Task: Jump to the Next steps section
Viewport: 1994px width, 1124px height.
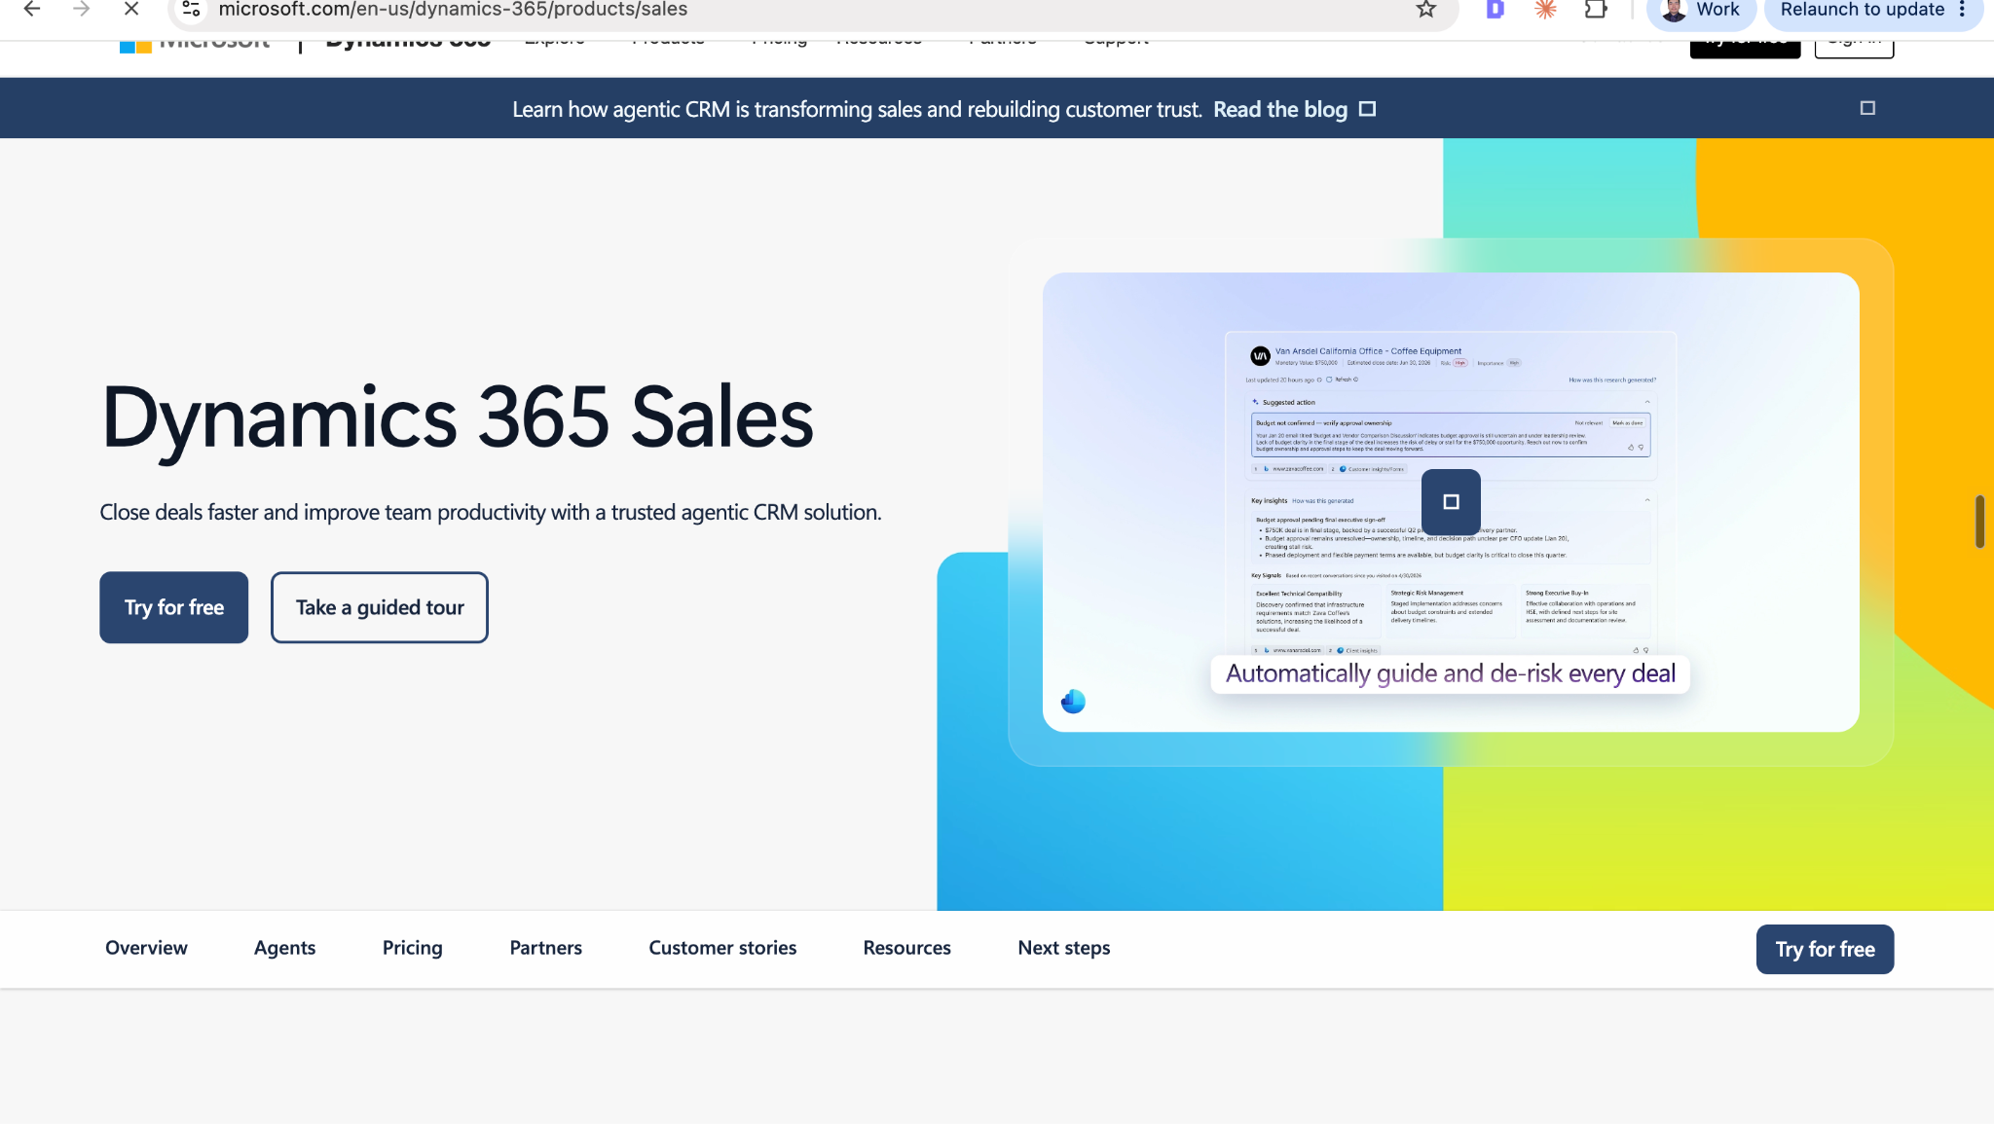Action: click(1064, 948)
